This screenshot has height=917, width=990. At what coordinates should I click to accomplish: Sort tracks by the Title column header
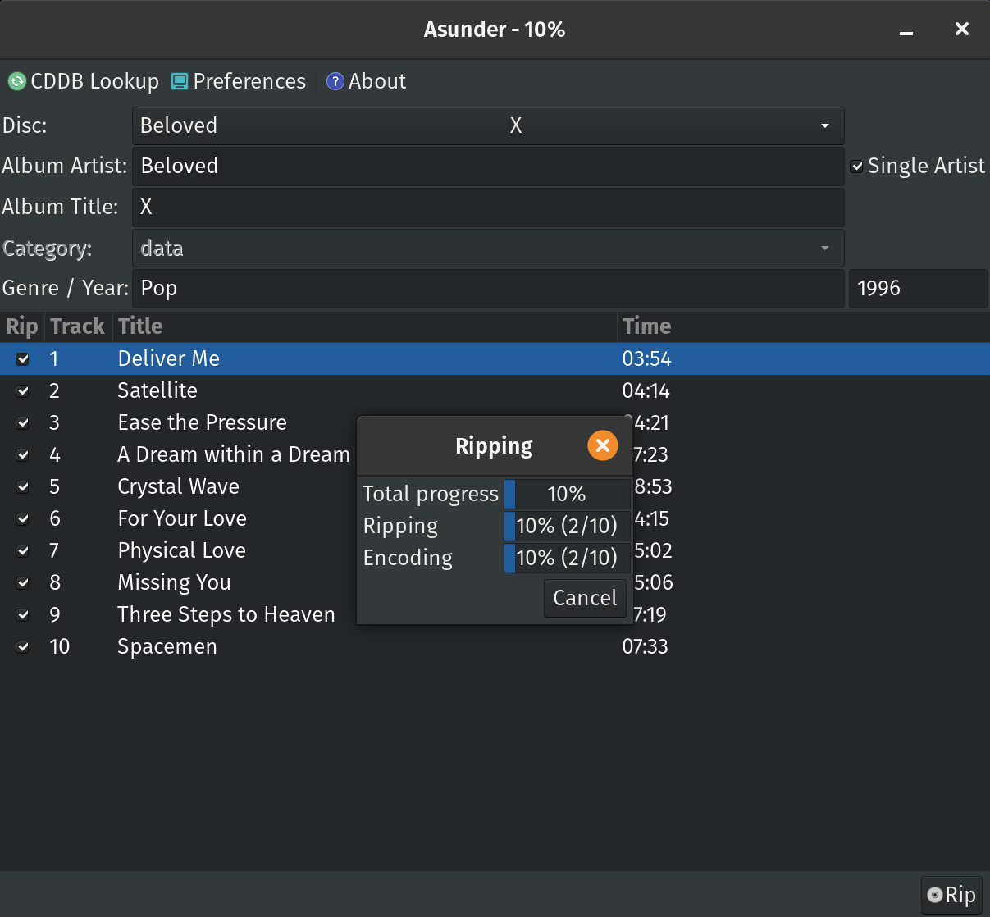(x=140, y=326)
